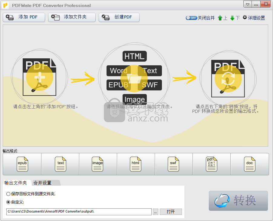
Task: Switch to 输出文件夹 tab
Action: click(17, 183)
